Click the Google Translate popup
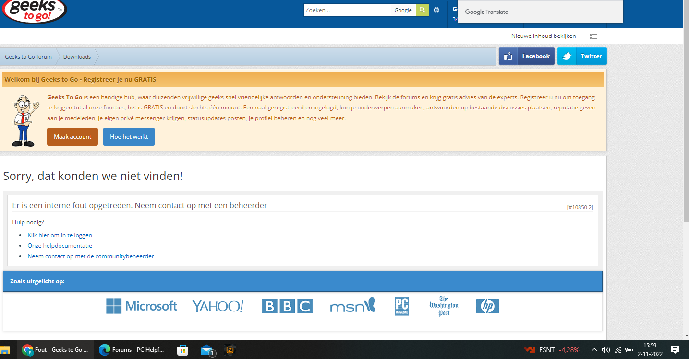Viewport: 689px width, 359px height. tap(540, 12)
